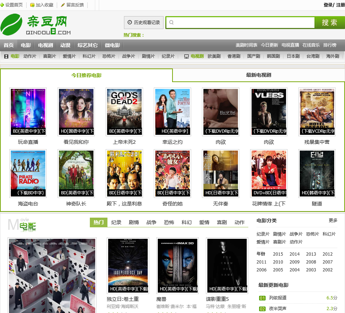Open 魔兽 Warcraft poster
Image resolution: width=345 pixels, height=313 pixels.
point(177,266)
